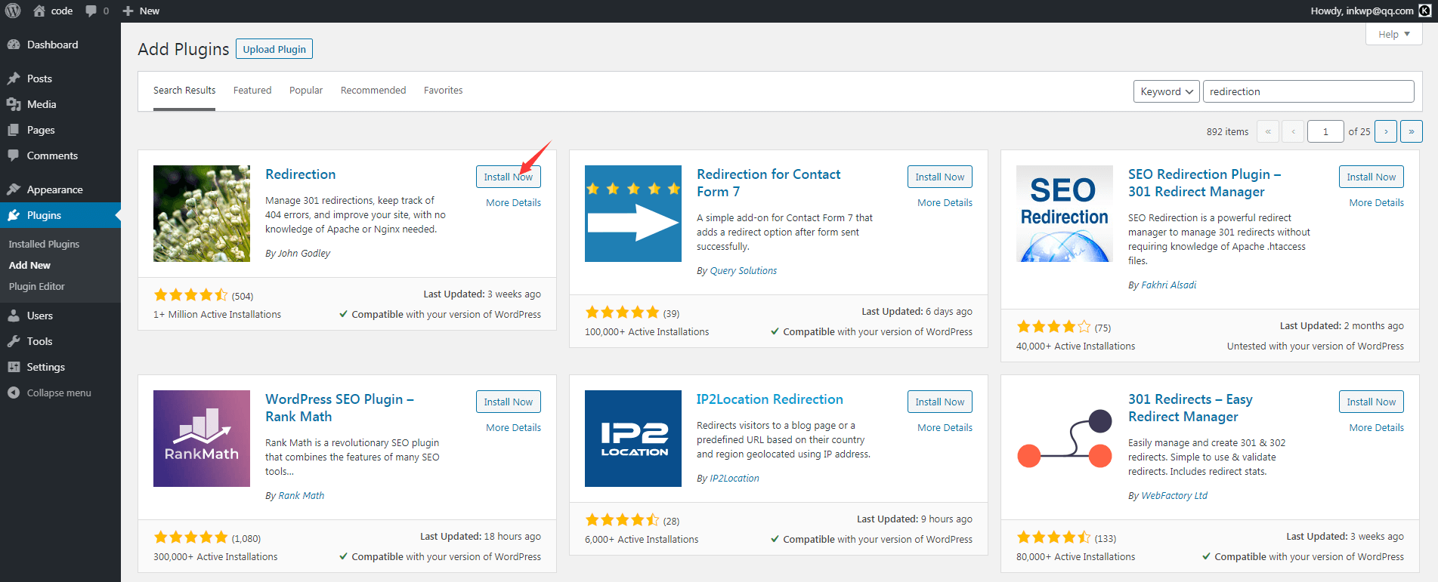Screen dimensions: 1438x582
Task: View More Details for IP2Location Redirection
Action: (945, 428)
